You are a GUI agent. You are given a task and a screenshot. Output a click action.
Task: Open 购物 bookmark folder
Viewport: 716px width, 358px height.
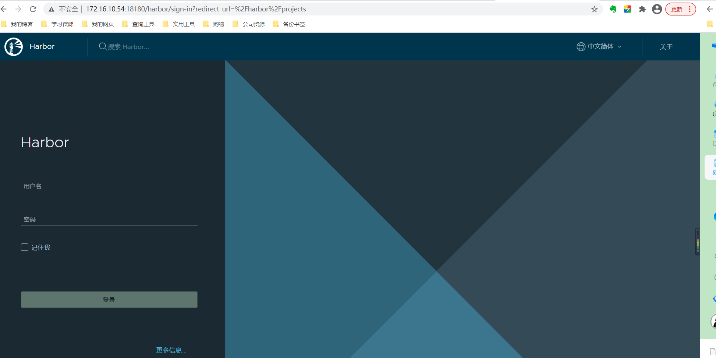[214, 24]
